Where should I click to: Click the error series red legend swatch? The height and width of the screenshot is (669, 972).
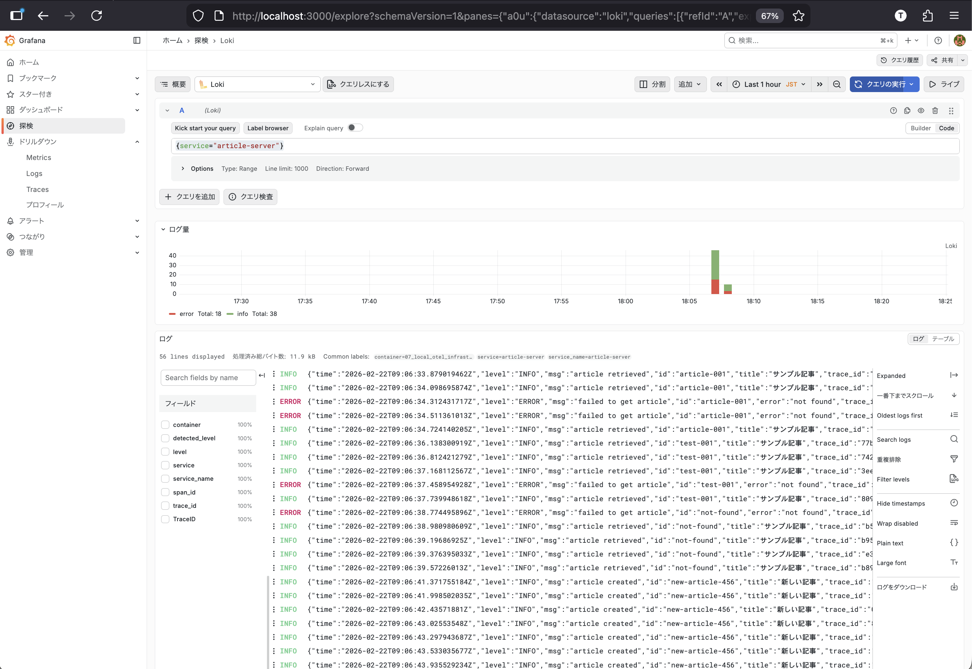tap(172, 314)
